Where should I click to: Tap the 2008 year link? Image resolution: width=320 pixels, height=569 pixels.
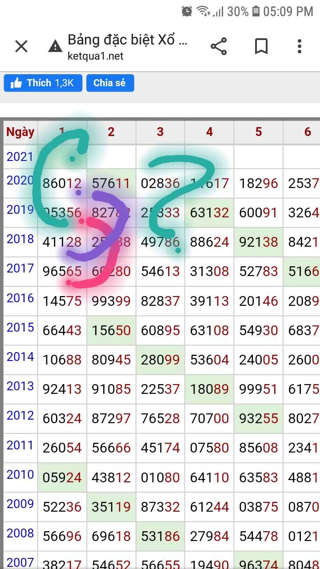[x=20, y=533]
